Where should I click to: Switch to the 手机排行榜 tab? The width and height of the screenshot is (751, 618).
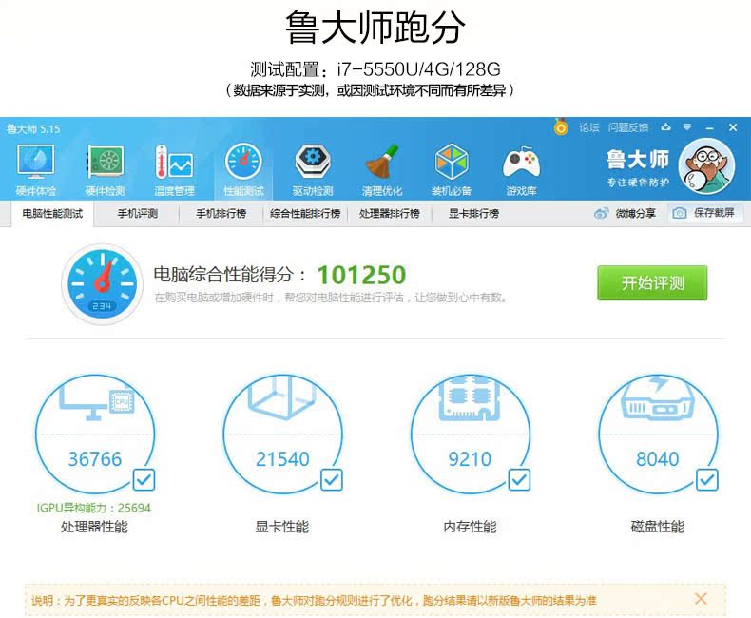click(x=221, y=214)
